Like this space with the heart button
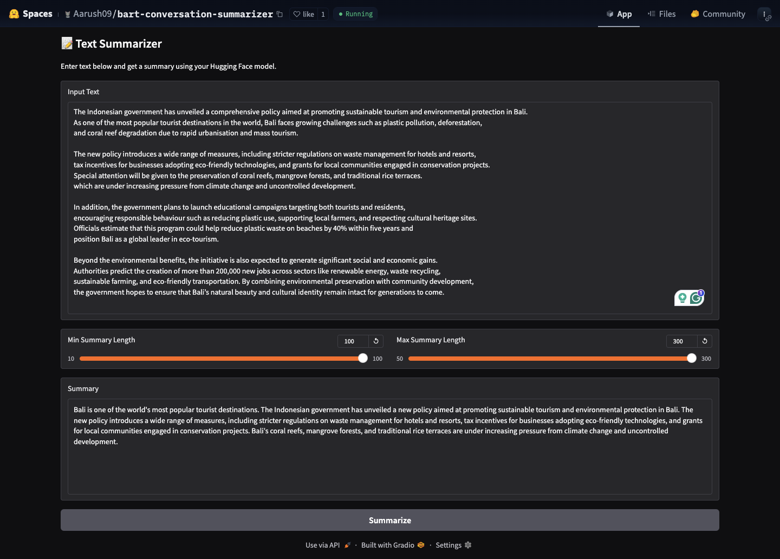Image resolution: width=780 pixels, height=559 pixels. pos(303,14)
